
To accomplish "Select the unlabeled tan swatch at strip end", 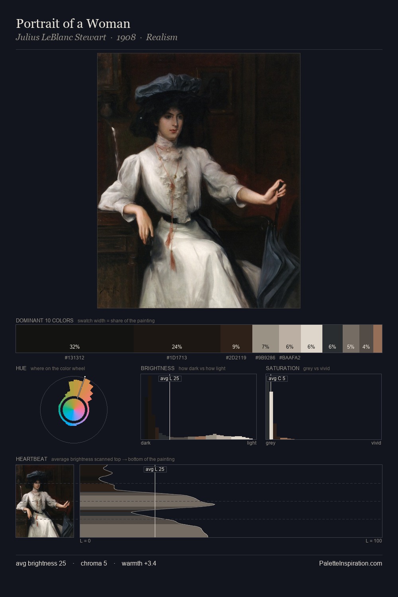I will pyautogui.click(x=378, y=339).
